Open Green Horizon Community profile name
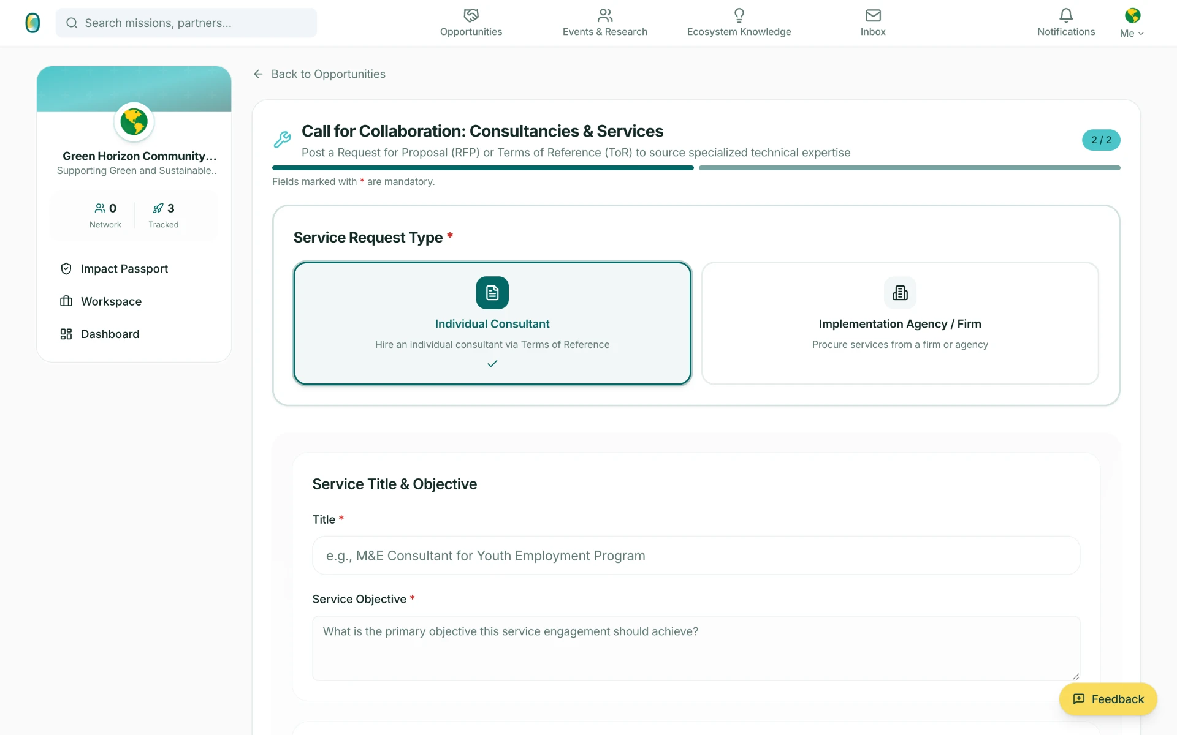1177x735 pixels. click(140, 156)
